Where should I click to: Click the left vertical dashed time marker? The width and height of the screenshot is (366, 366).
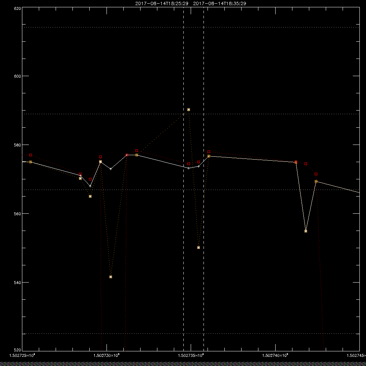(183, 179)
